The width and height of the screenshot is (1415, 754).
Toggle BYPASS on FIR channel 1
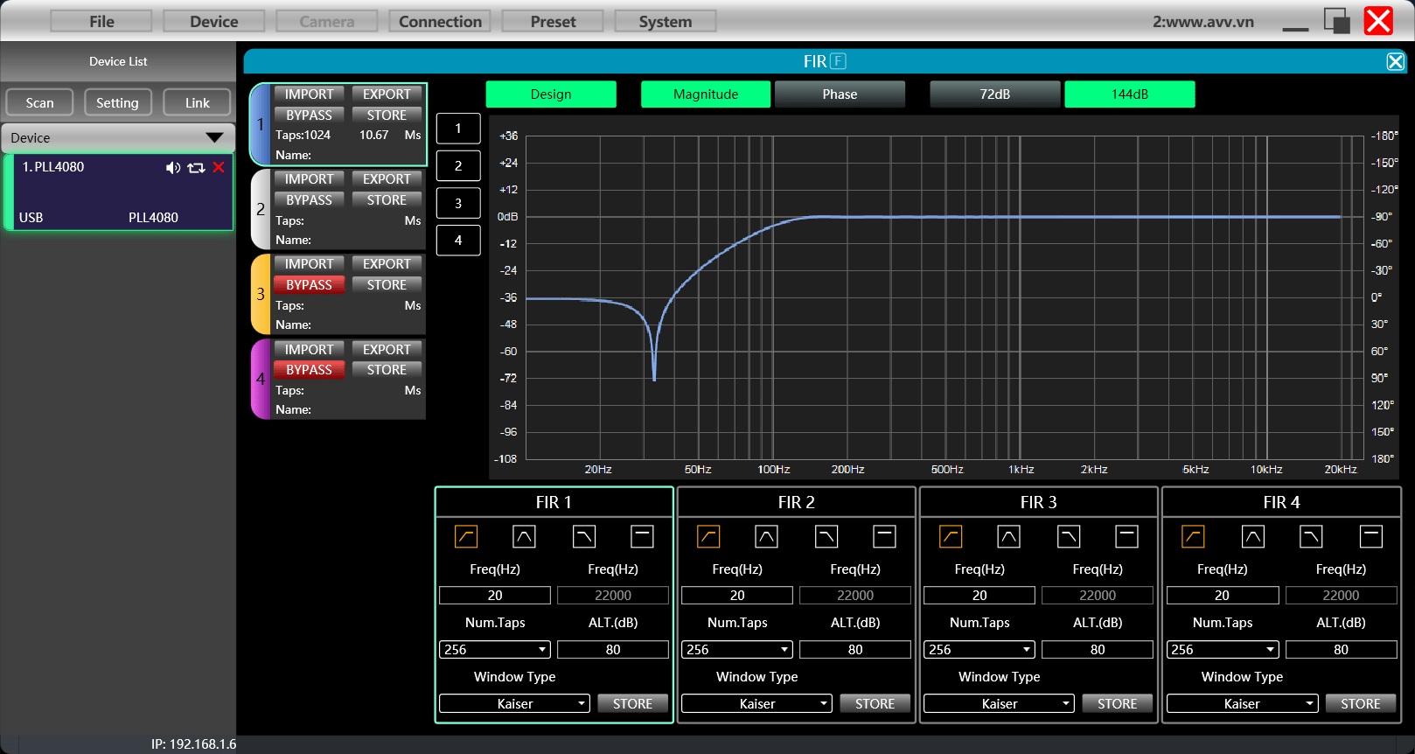click(309, 115)
